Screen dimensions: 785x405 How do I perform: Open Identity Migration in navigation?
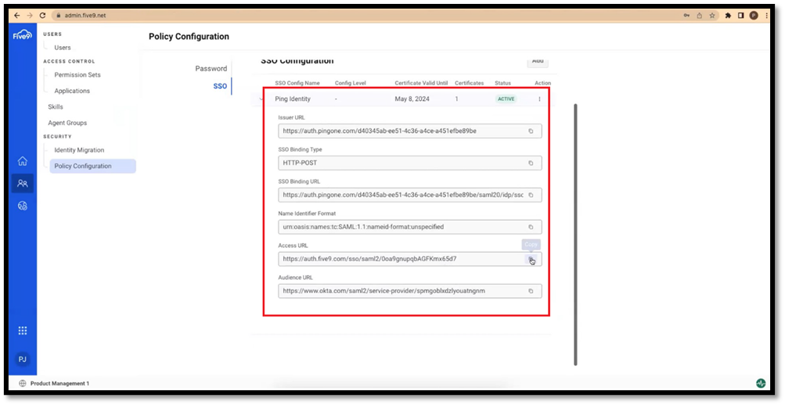tap(79, 150)
